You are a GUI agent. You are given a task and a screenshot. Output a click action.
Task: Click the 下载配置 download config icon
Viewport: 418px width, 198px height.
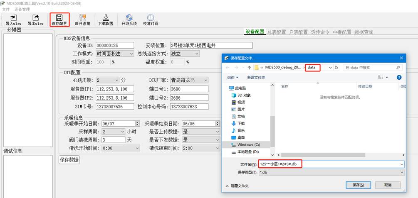tap(106, 18)
